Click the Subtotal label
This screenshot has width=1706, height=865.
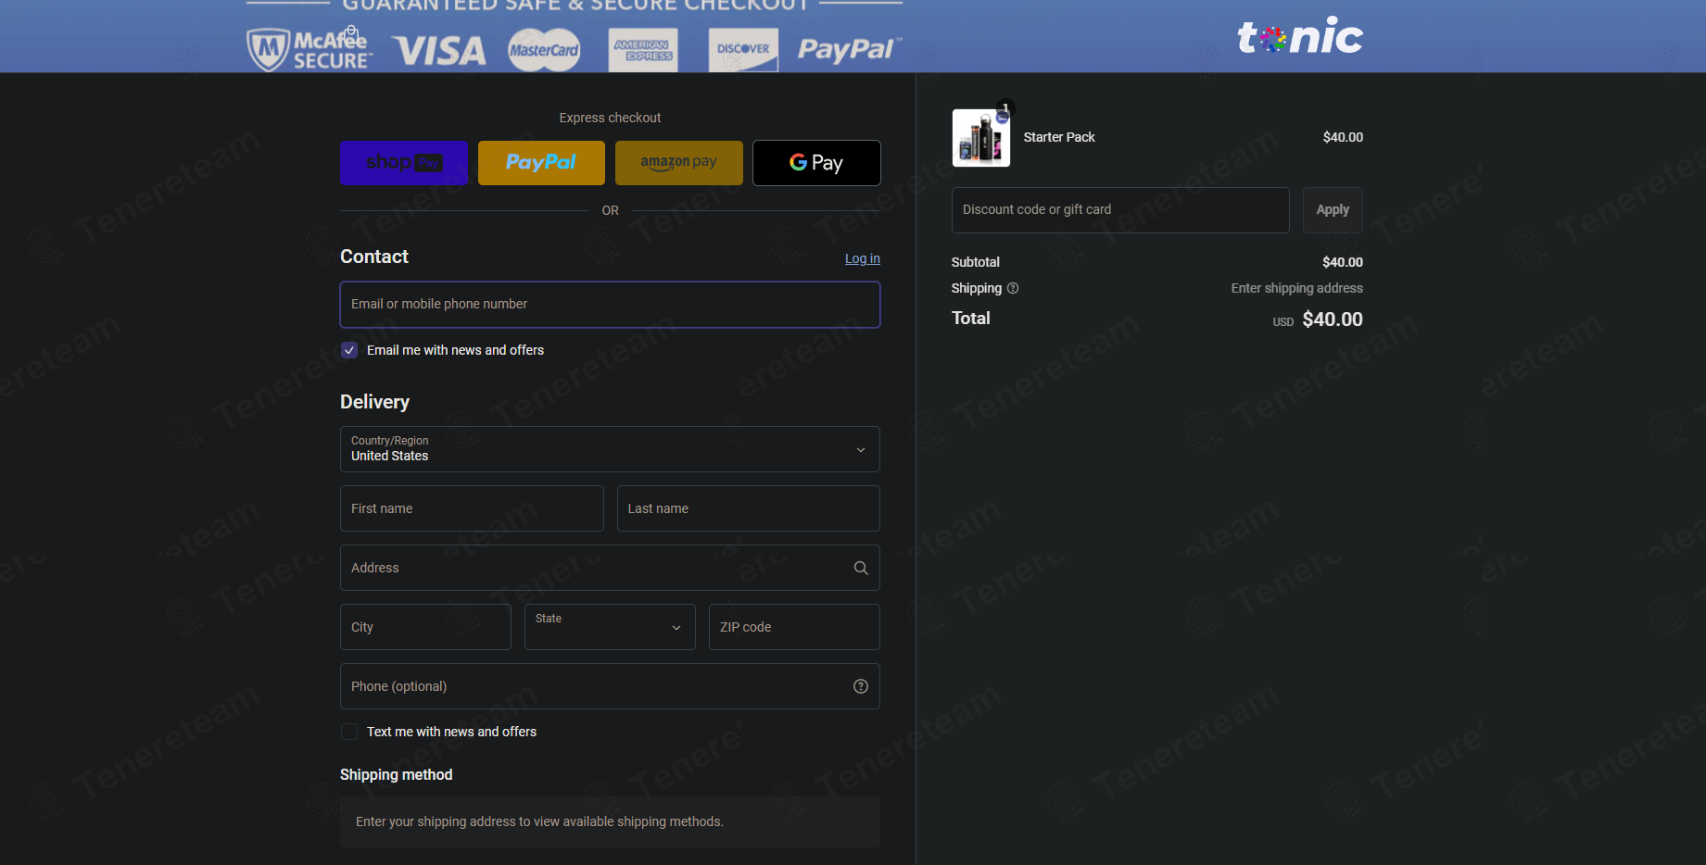click(x=975, y=262)
